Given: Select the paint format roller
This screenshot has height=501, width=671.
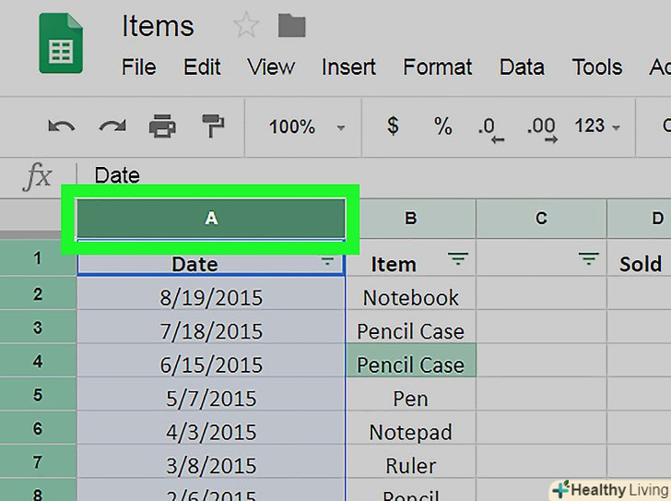Looking at the screenshot, I should click(x=214, y=126).
